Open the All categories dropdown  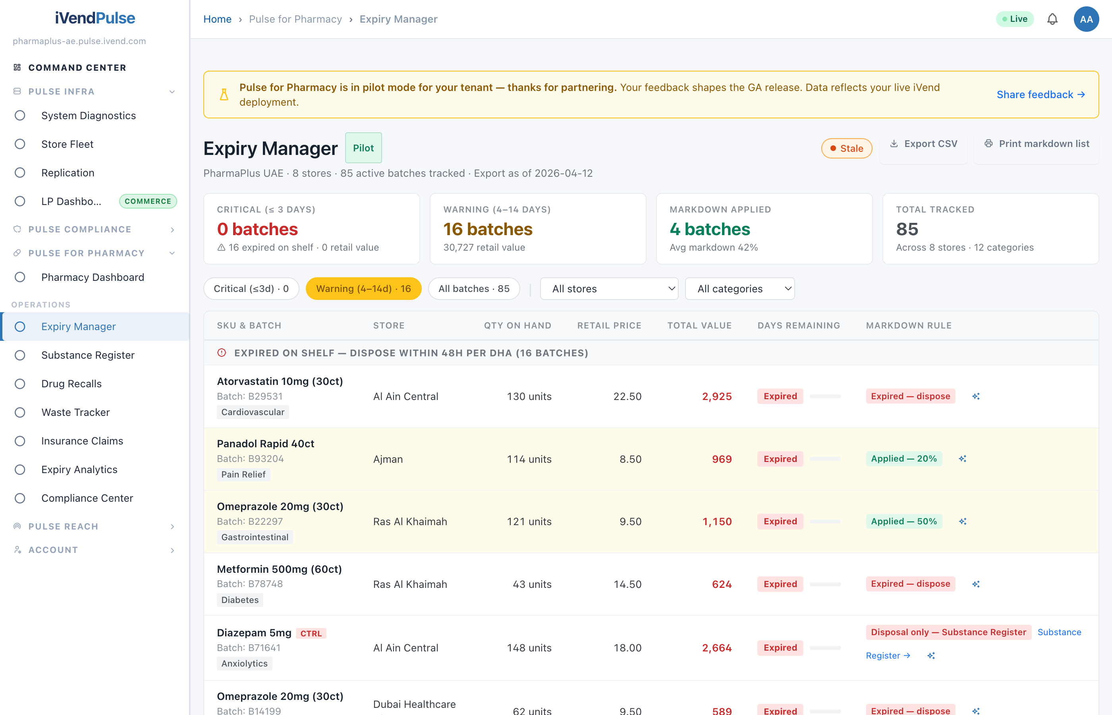point(740,289)
